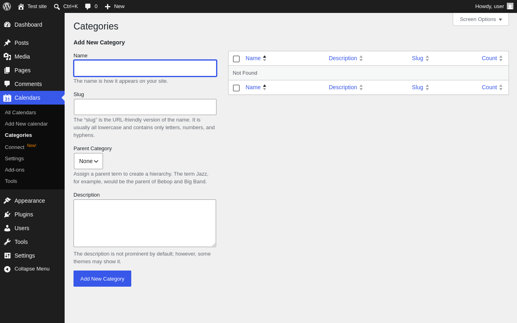This screenshot has width=517, height=323.
Task: Open the comments bubble in admin bar
Action: click(88, 7)
